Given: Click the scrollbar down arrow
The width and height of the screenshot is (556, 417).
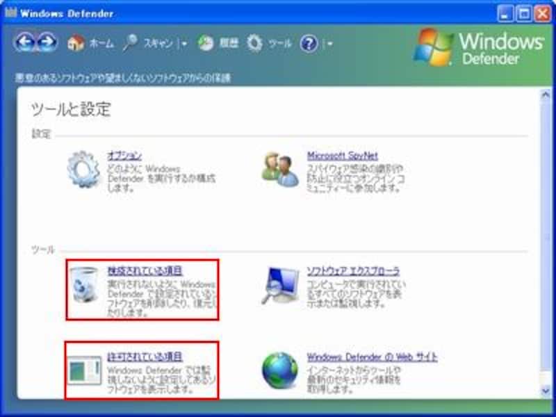Looking at the screenshot, I should coord(546,391).
